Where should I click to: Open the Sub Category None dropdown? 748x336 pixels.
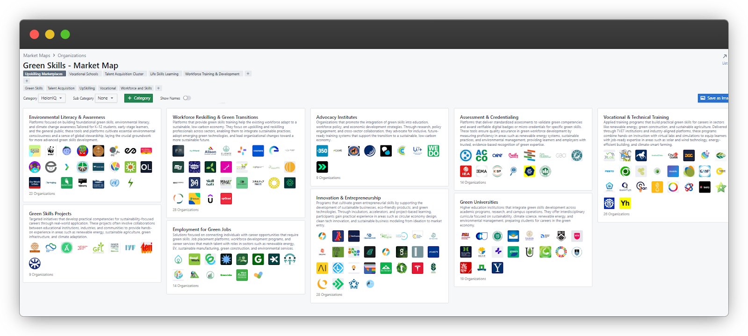pyautogui.click(x=106, y=98)
